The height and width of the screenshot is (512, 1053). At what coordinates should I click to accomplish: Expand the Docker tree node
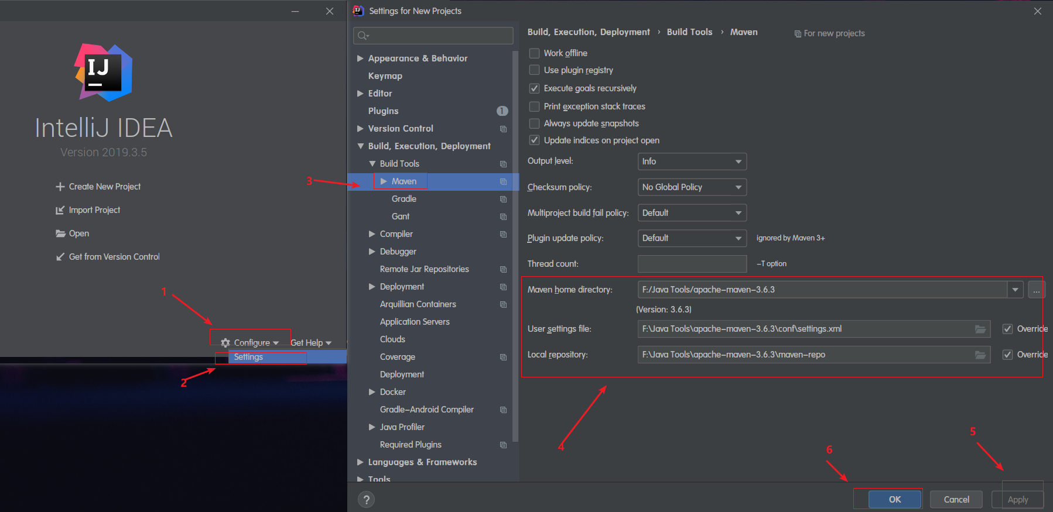372,392
